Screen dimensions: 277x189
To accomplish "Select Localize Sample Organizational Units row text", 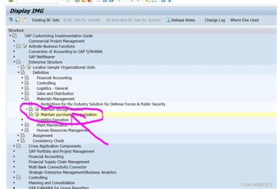I will coord(64,67).
